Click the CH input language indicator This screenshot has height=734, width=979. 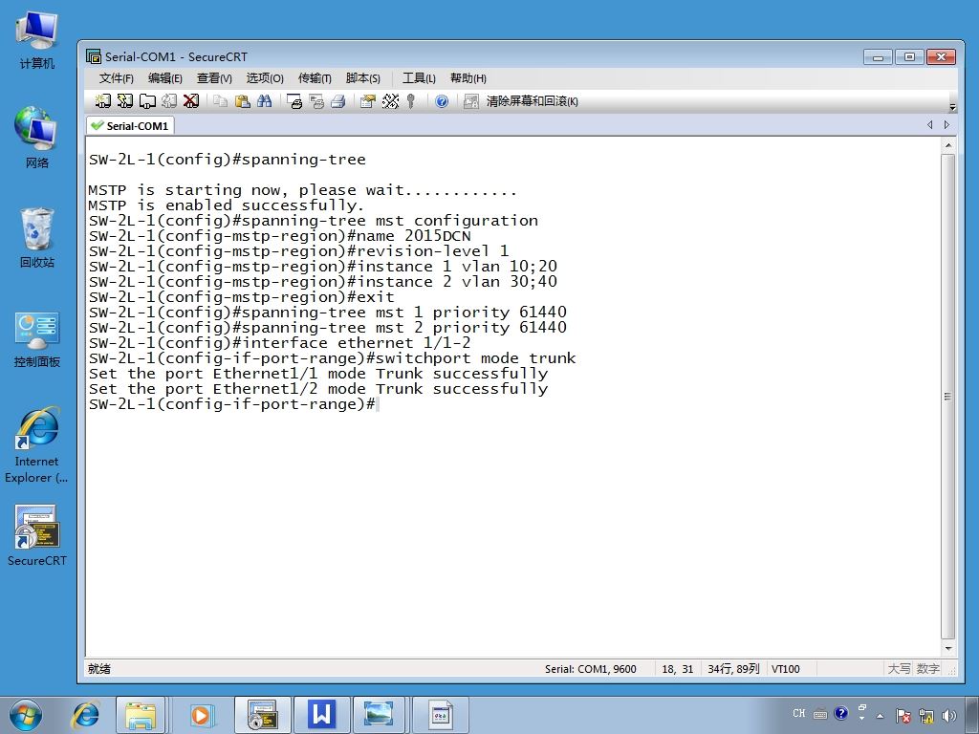click(x=799, y=713)
